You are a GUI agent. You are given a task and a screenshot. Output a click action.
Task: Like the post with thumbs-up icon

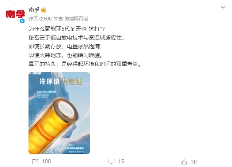click(x=184, y=162)
